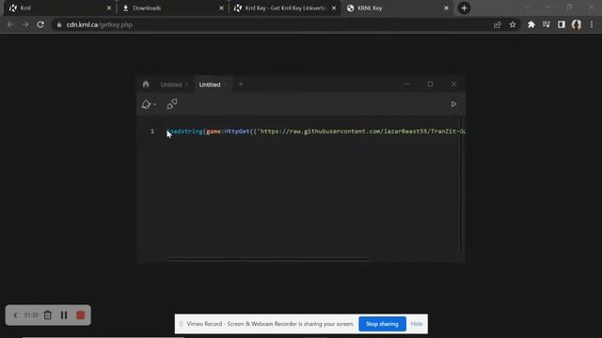This screenshot has height=338, width=602.
Task: Switch to the Krnl Key Linkvertise tab
Action: (284, 8)
